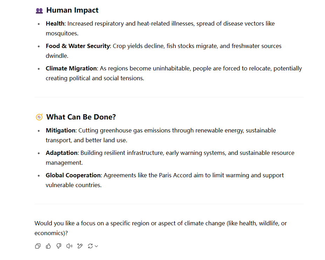This screenshot has height=260, width=325.
Task: Play the response using Read aloud speaker icon
Action: 69,246
